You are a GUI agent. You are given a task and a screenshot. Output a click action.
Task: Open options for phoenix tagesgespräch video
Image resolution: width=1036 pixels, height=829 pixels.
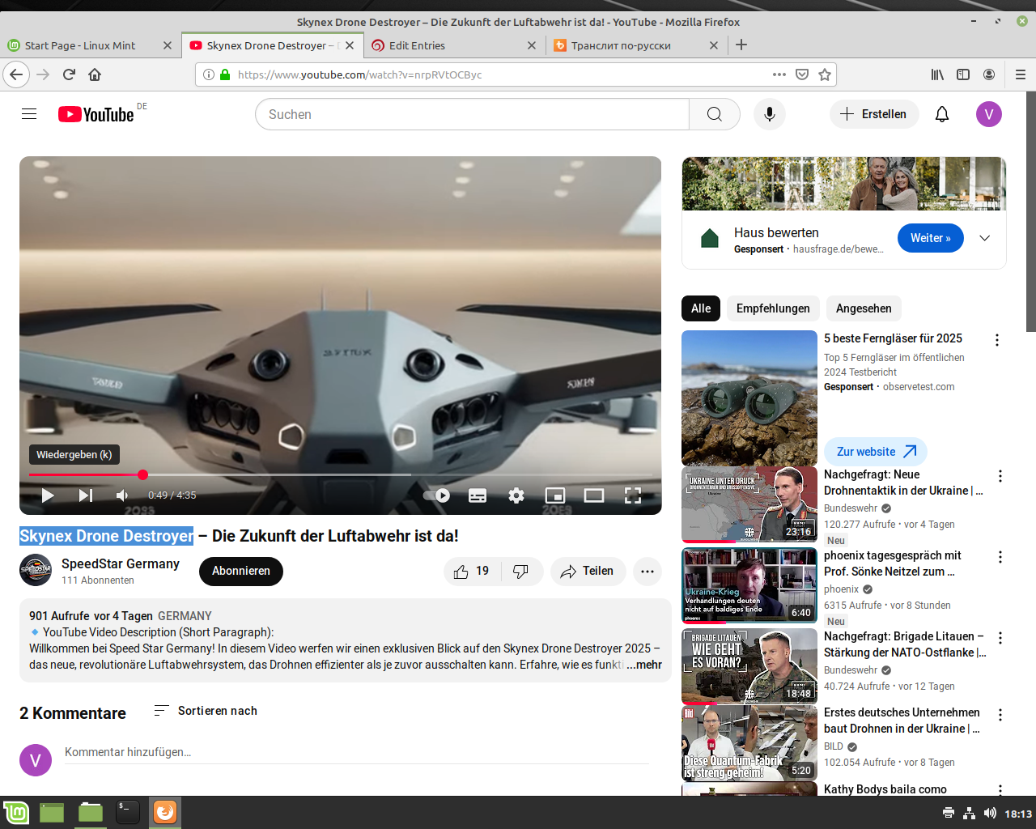(1000, 557)
